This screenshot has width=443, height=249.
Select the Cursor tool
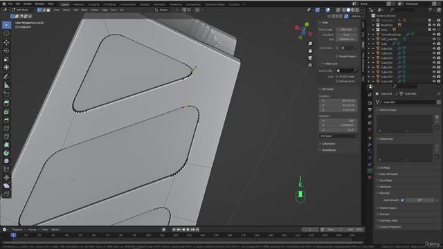(6, 33)
